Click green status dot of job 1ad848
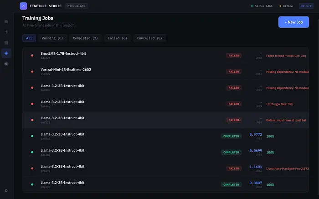 coord(32,136)
